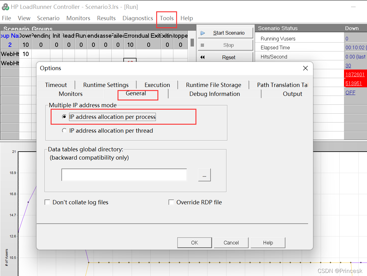
Task: Click the OFF link in Scenario Status
Action: (x=350, y=93)
